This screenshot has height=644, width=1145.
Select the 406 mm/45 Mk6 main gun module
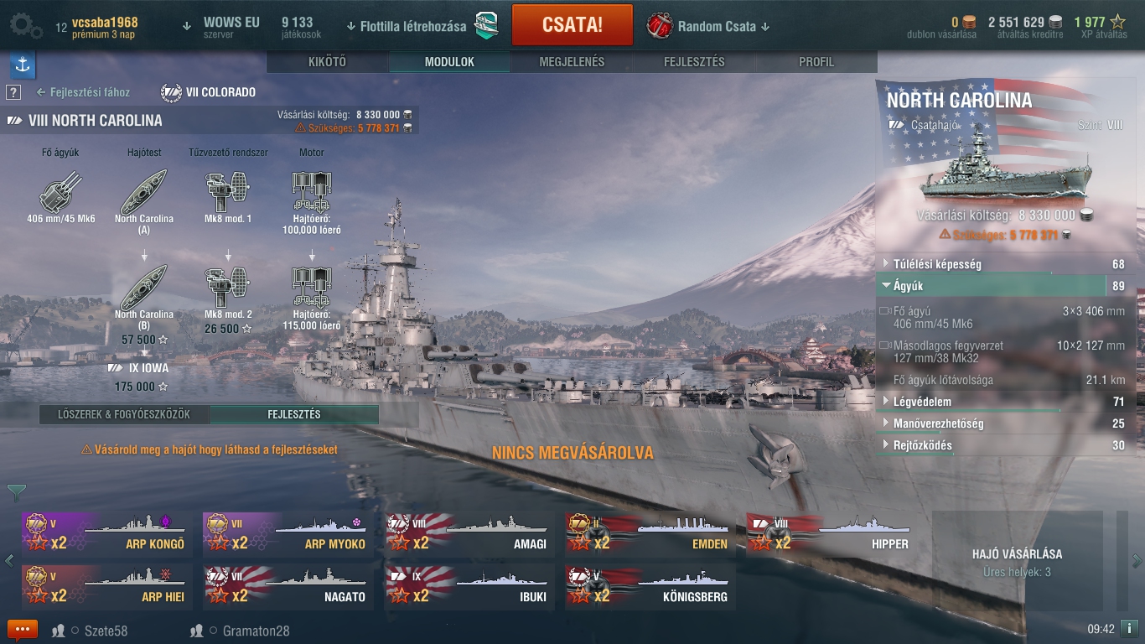pyautogui.click(x=61, y=197)
